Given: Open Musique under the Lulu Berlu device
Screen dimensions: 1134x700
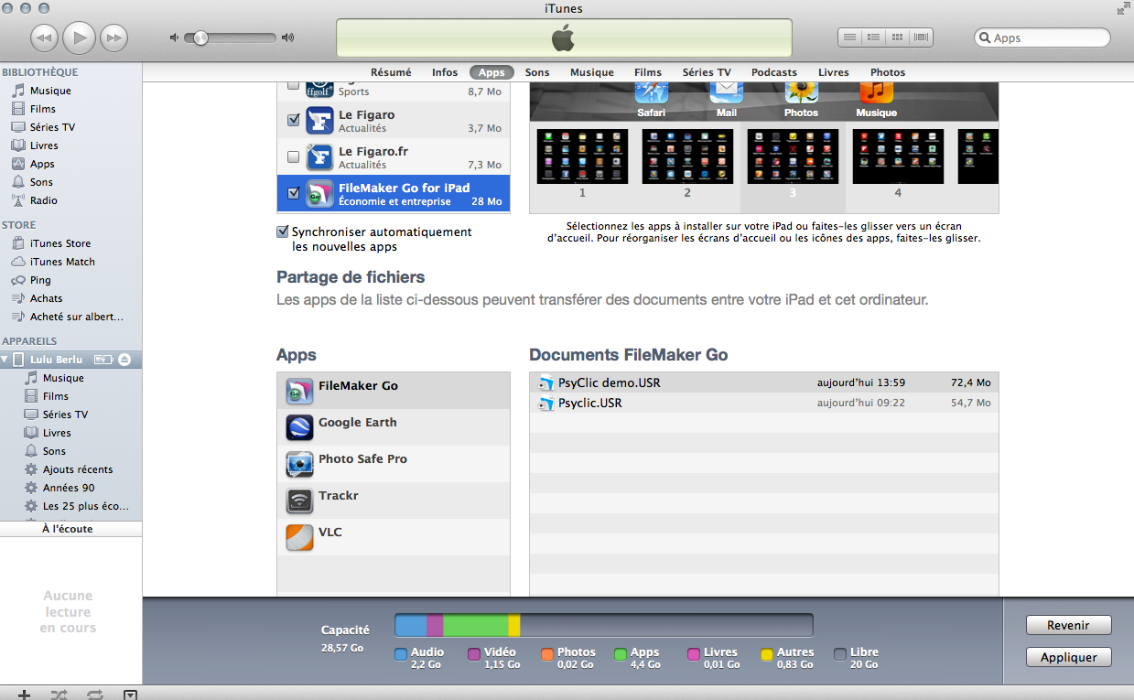Looking at the screenshot, I should coord(55,378).
